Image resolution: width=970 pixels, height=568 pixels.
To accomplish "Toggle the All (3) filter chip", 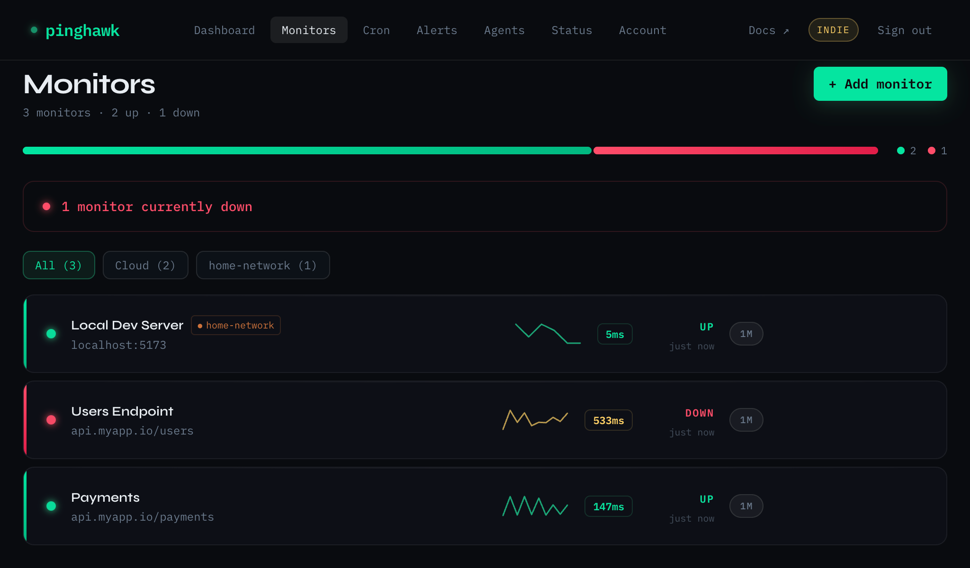I will point(59,265).
